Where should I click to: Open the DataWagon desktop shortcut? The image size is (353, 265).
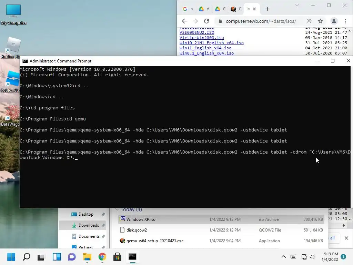10,115
